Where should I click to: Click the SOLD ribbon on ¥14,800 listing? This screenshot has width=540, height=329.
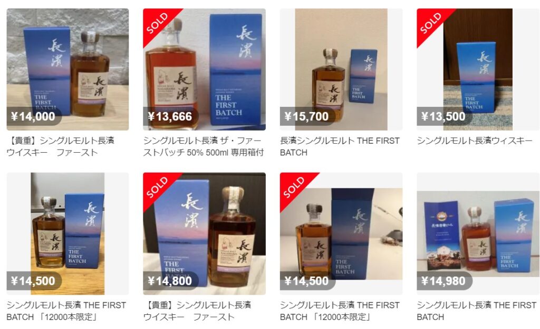pyautogui.click(x=157, y=187)
